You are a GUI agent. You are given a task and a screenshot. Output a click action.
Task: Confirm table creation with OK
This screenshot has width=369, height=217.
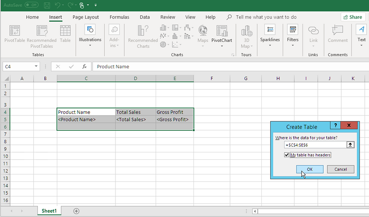309,169
